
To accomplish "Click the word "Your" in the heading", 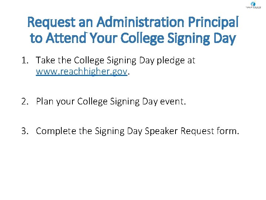I will pyautogui.click(x=103, y=37).
